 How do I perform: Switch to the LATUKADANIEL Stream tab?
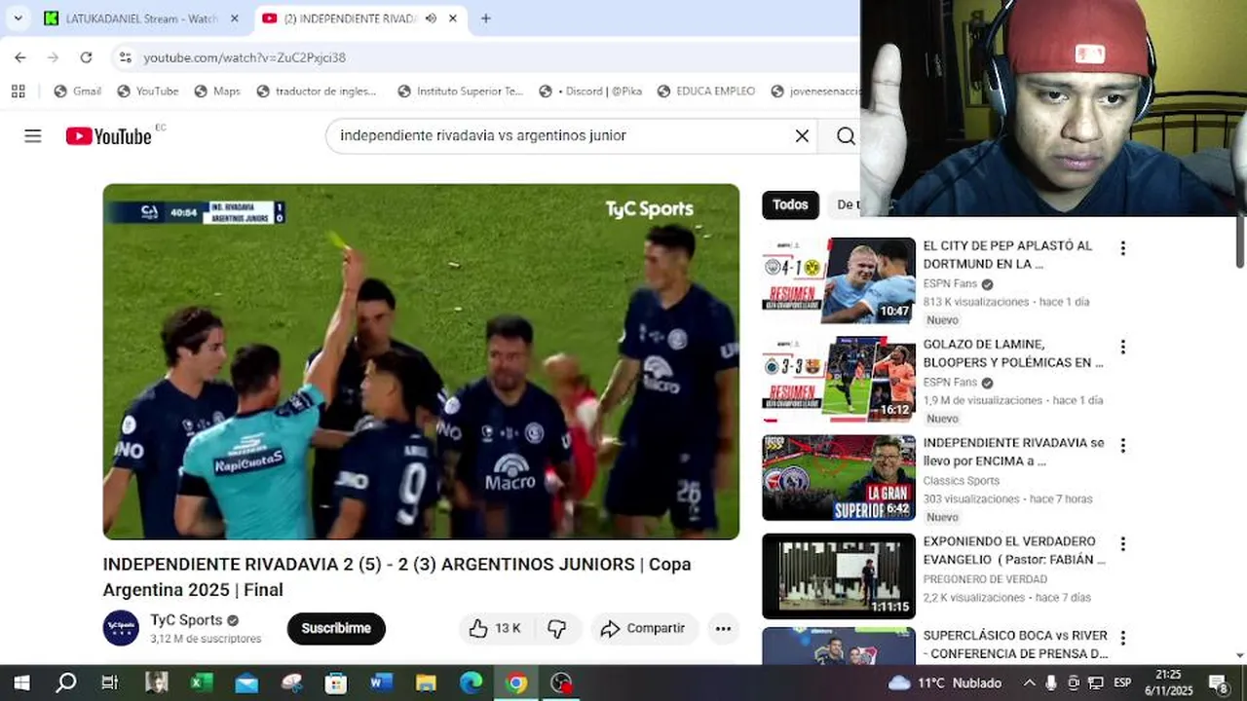(x=141, y=18)
